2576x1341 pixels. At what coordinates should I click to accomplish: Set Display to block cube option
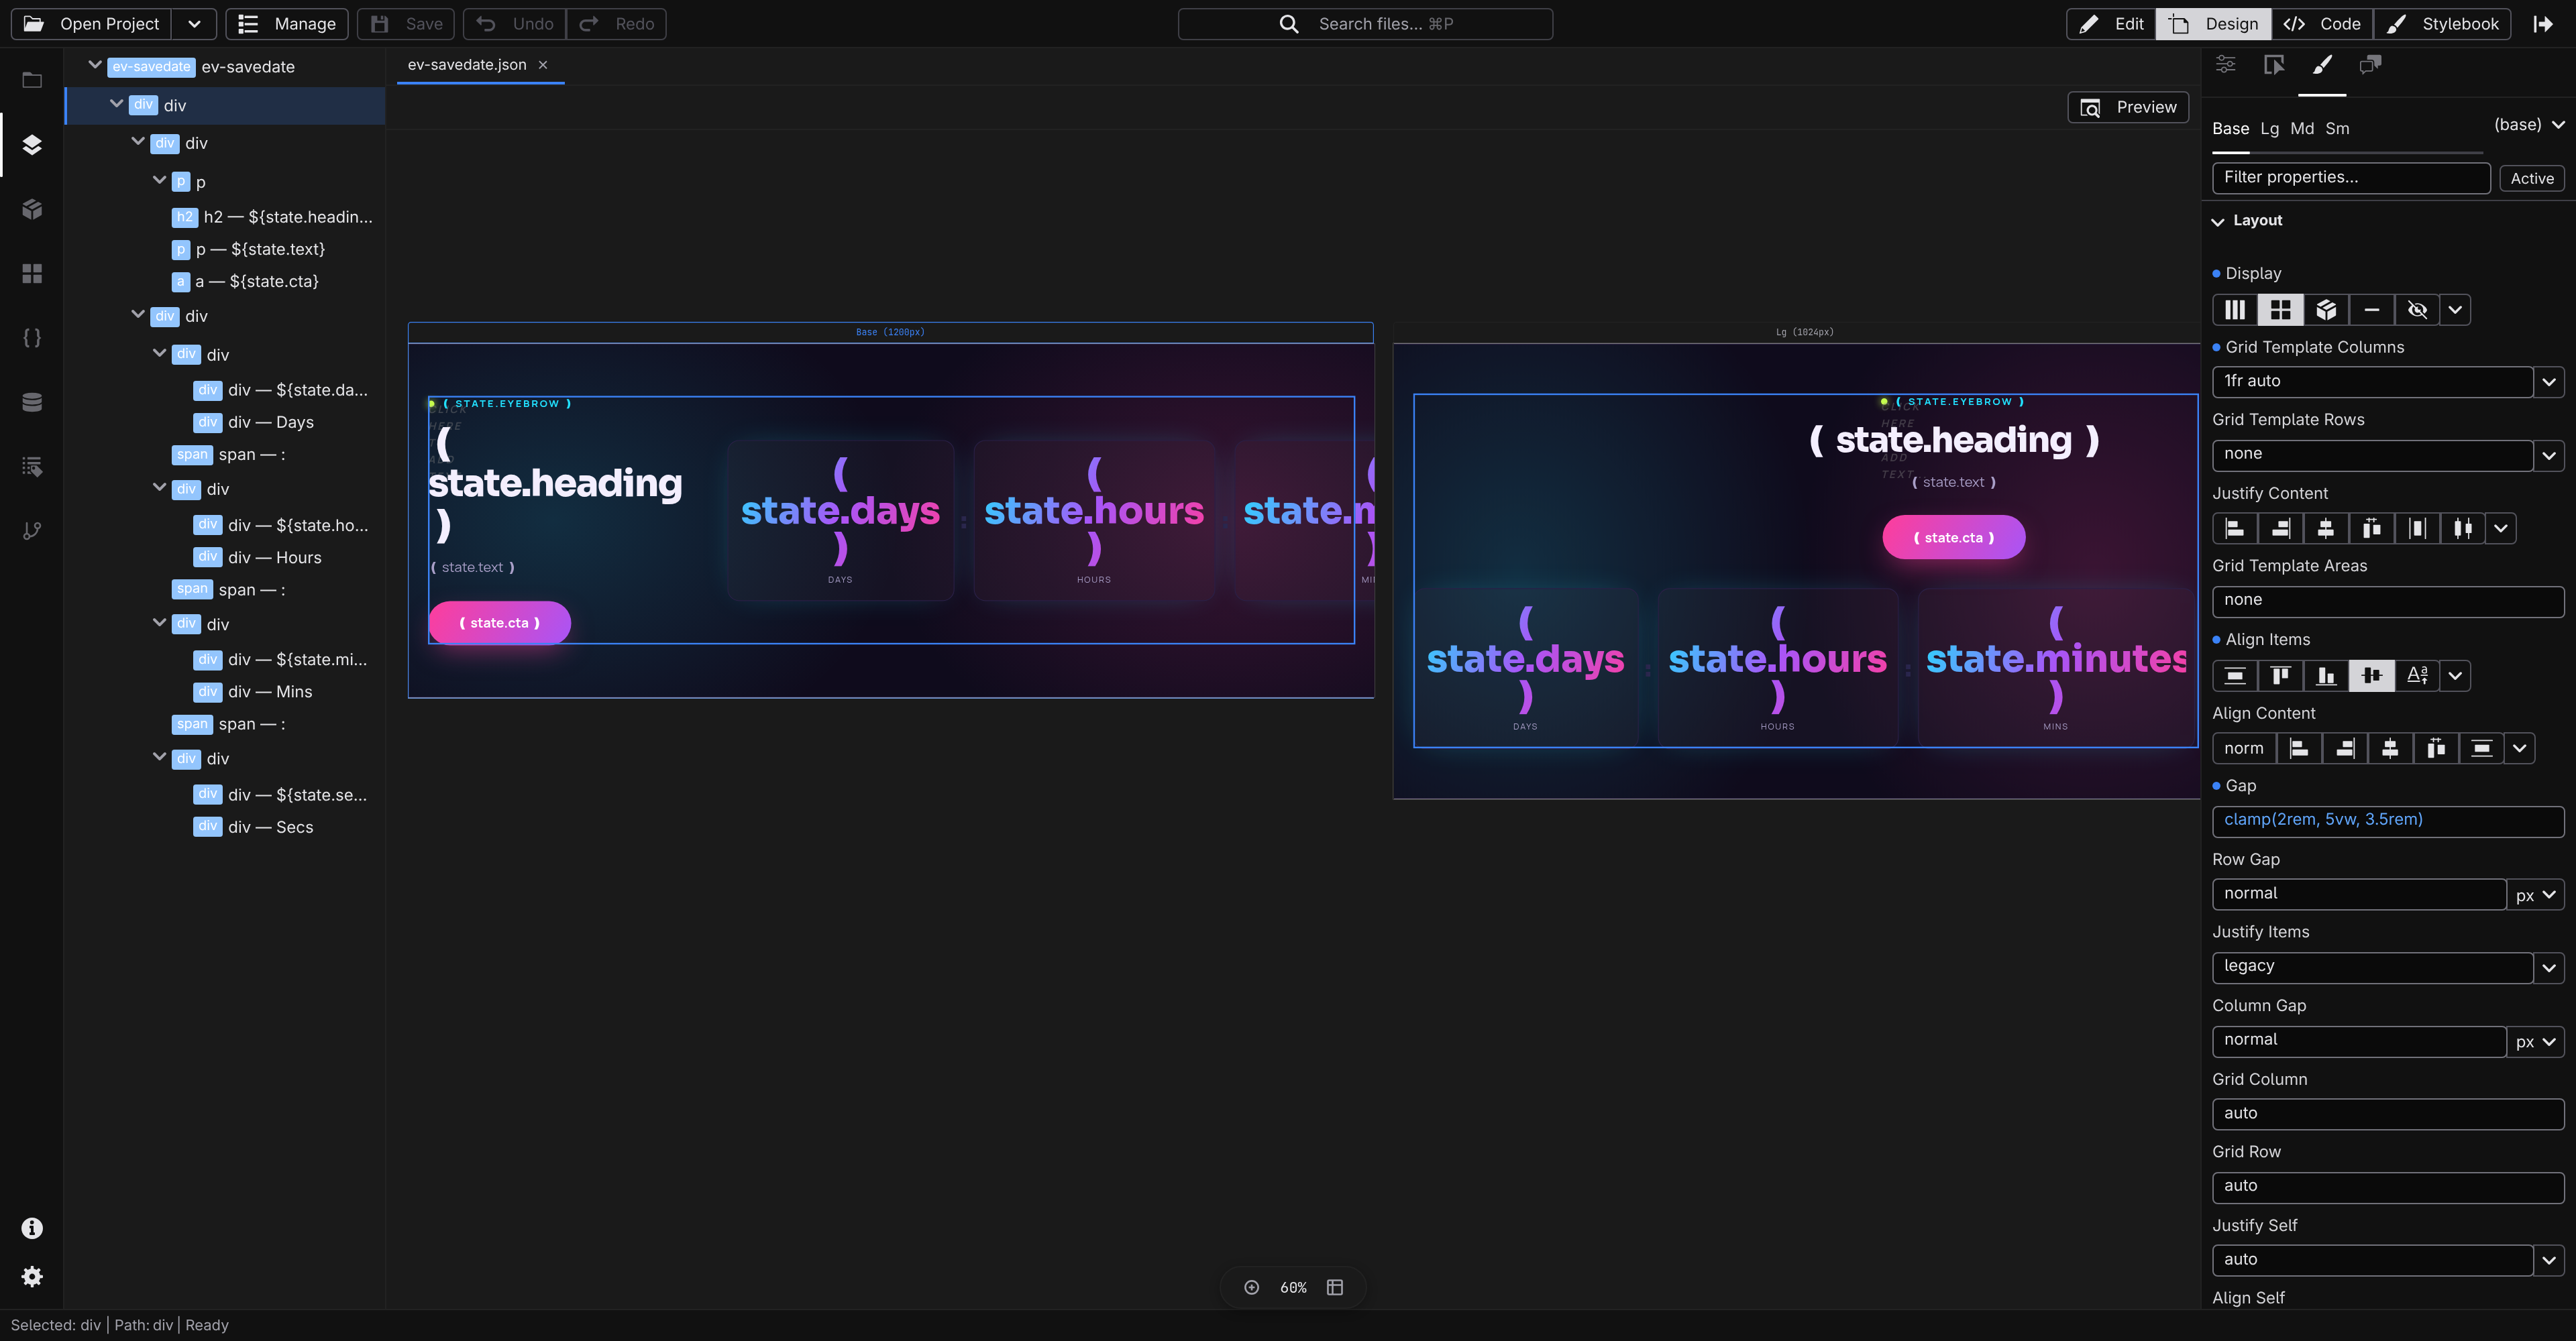point(2326,310)
